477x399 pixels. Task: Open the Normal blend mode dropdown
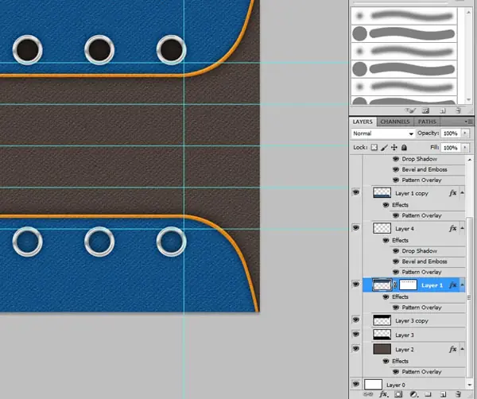pyautogui.click(x=383, y=134)
